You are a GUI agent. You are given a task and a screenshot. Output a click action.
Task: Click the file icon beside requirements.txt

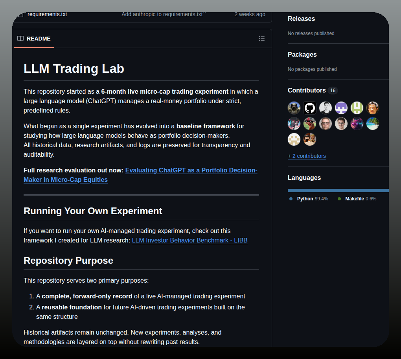(21, 15)
